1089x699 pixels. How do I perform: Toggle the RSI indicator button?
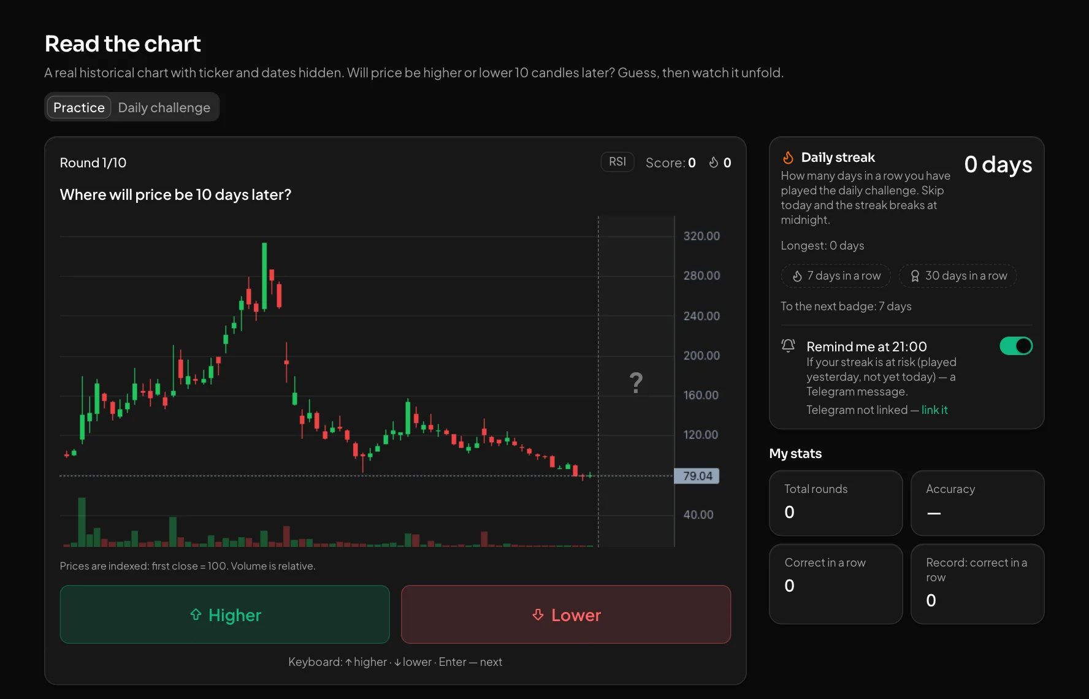pos(617,162)
